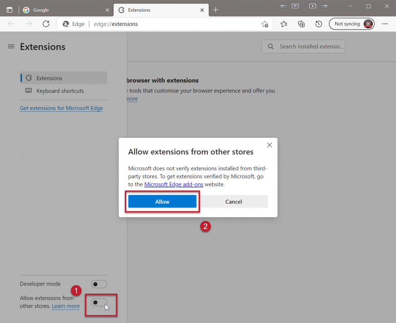Screen dimensions: 396x323
Task: Open the Microsoft Edge add-ons link
Action: click(174, 185)
